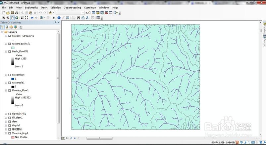Collapse the Layers data frame

pos(2,32)
